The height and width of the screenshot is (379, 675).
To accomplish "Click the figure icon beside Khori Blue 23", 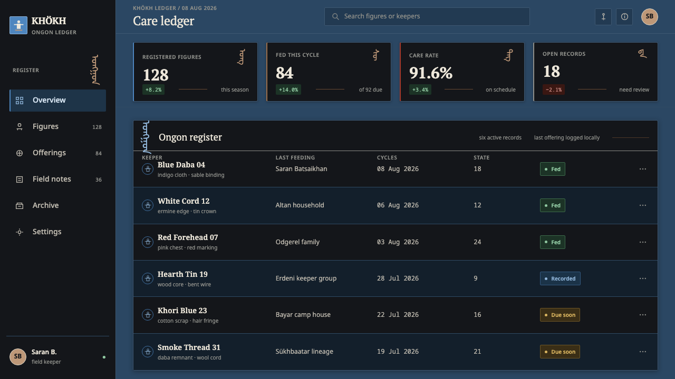I will pyautogui.click(x=148, y=315).
